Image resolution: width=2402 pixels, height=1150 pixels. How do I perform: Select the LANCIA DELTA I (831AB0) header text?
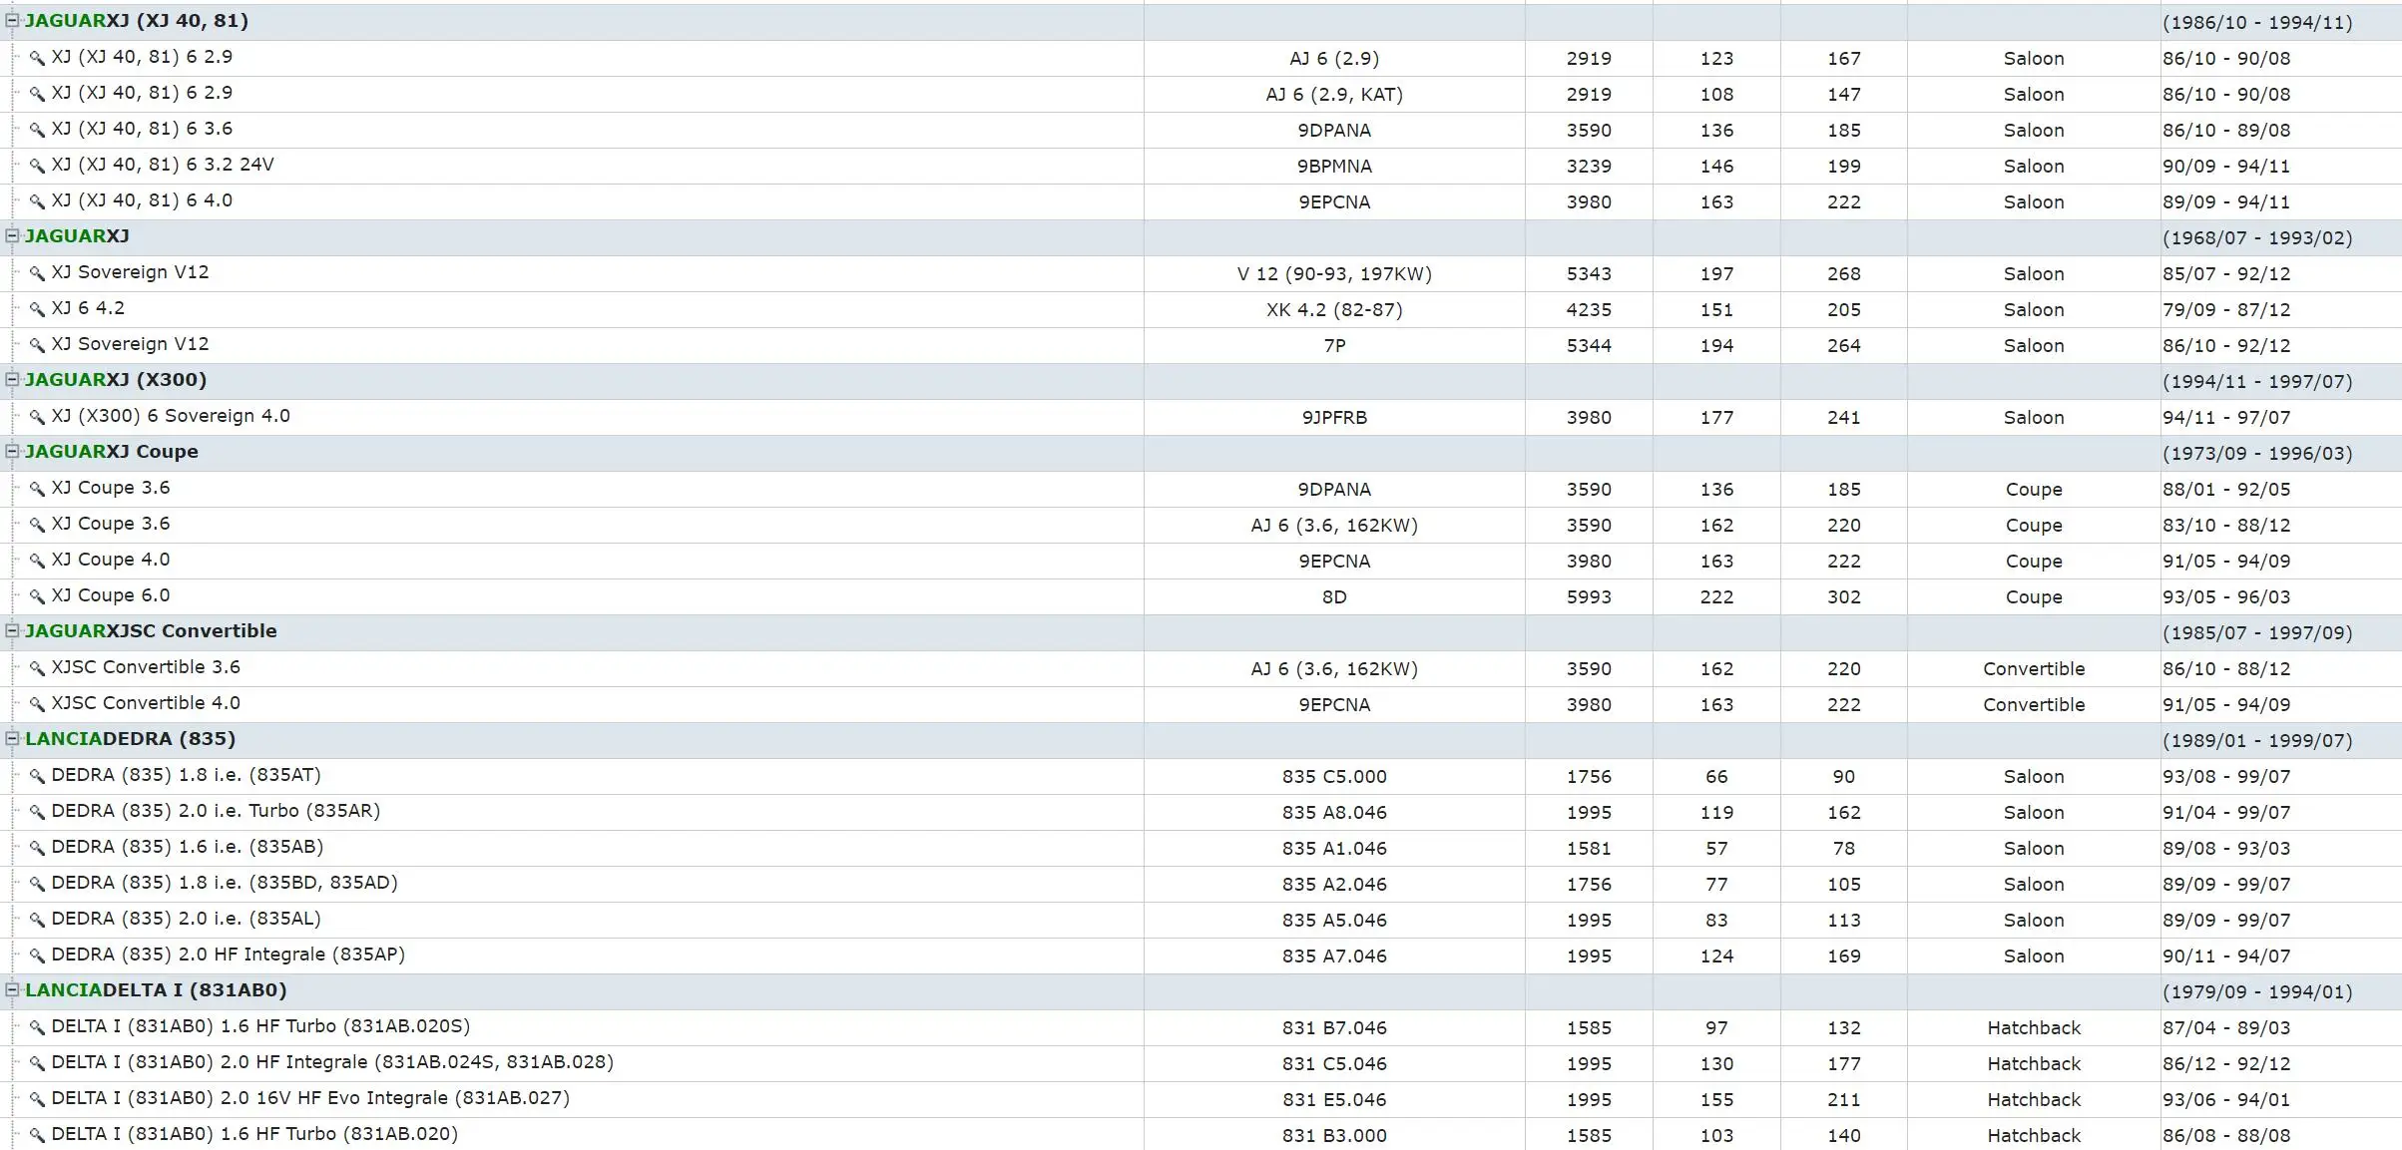156,990
